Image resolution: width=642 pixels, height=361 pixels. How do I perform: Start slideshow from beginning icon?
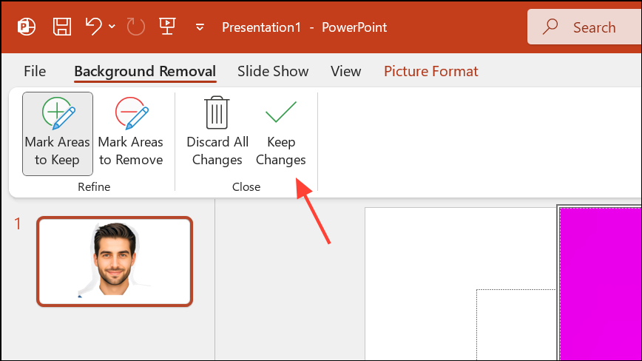[168, 27]
